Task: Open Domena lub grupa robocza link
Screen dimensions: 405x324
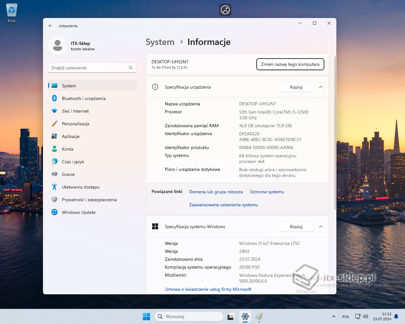Action: coord(216,192)
